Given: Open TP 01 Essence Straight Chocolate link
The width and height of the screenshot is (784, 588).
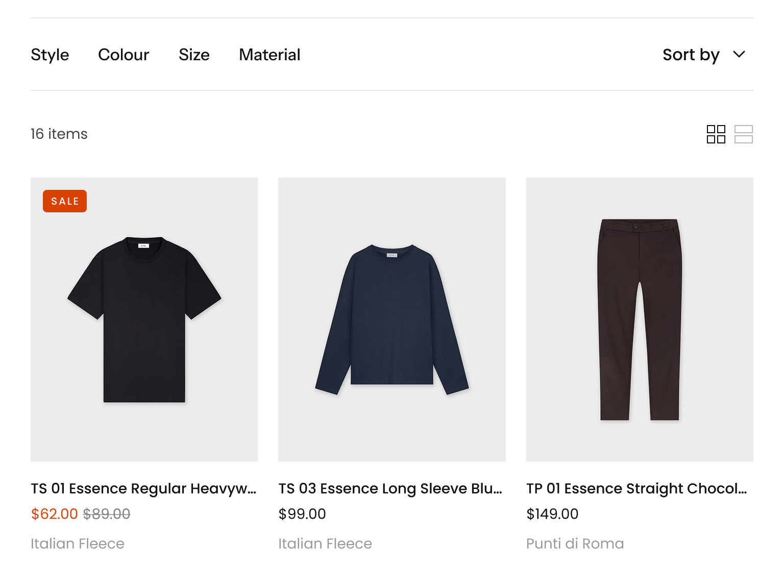Looking at the screenshot, I should tap(636, 488).
